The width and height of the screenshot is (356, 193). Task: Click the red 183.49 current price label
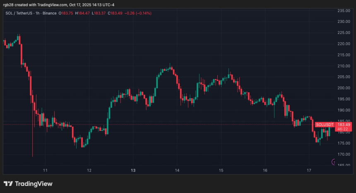344,125
